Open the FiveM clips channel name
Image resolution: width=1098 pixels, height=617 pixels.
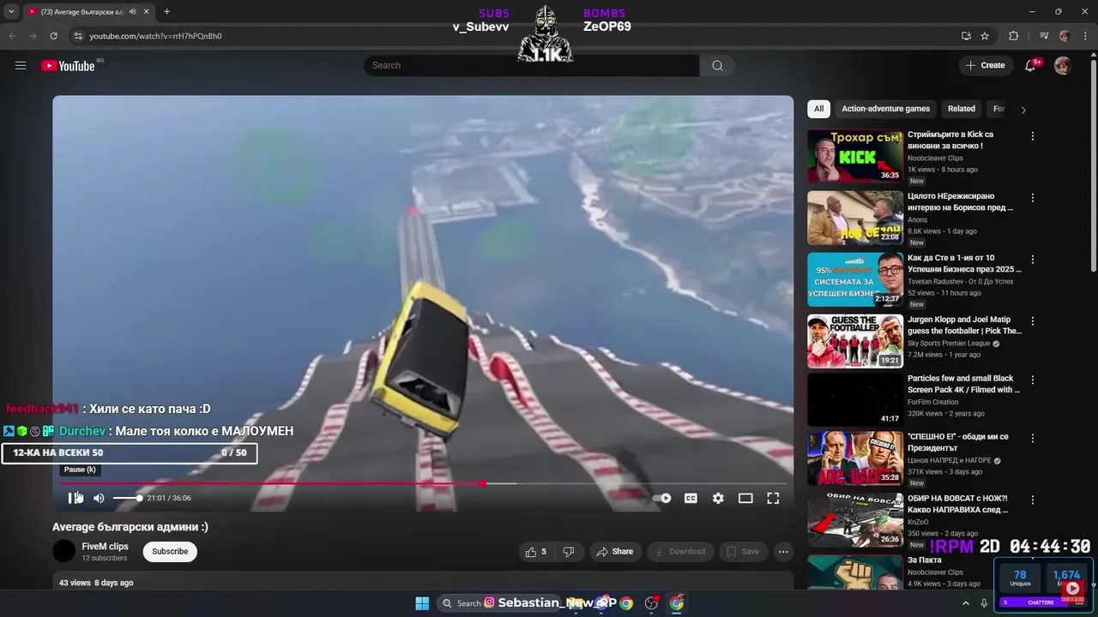tap(105, 546)
